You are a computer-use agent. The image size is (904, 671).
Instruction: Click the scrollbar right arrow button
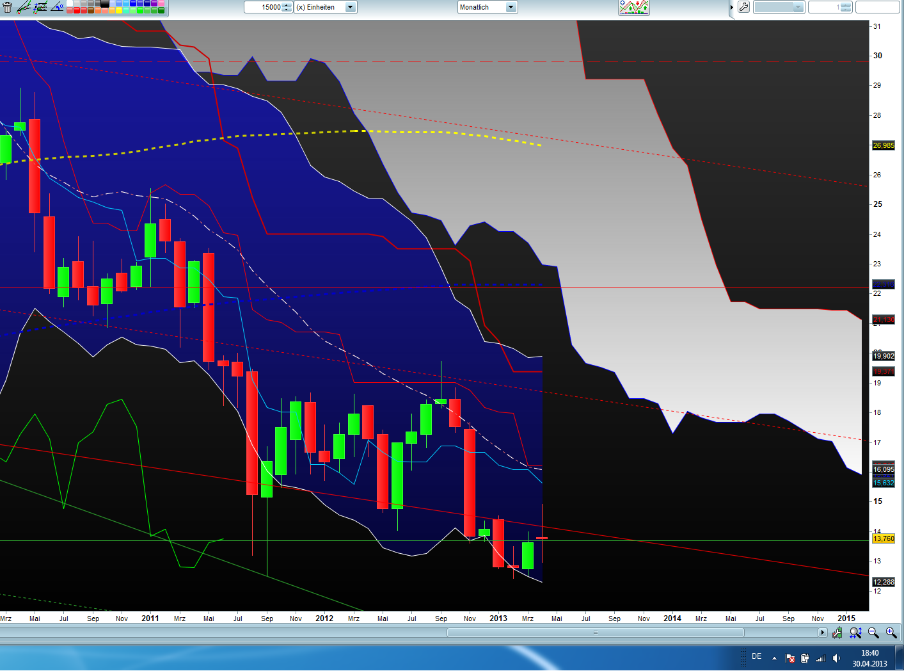pyautogui.click(x=823, y=633)
